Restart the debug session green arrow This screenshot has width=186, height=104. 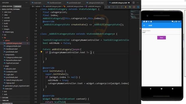point(130,7)
